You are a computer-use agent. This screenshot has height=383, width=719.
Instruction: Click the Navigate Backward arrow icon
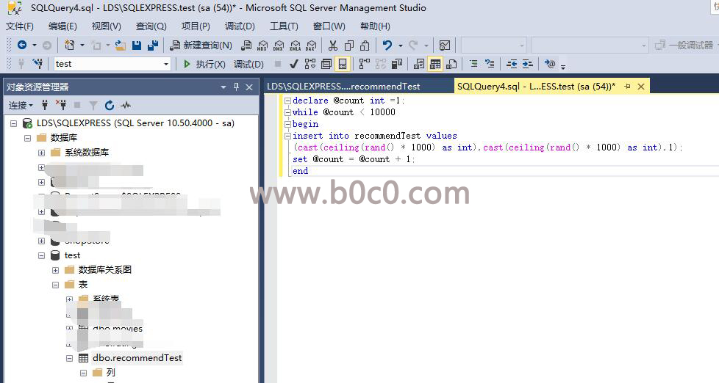pos(21,45)
